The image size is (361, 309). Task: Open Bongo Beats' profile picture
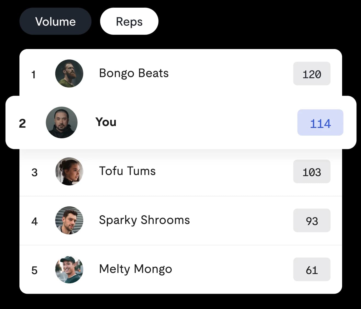coord(69,73)
